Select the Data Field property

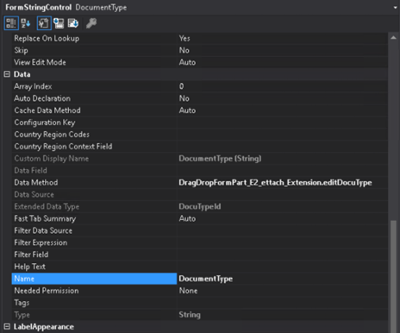[30, 171]
